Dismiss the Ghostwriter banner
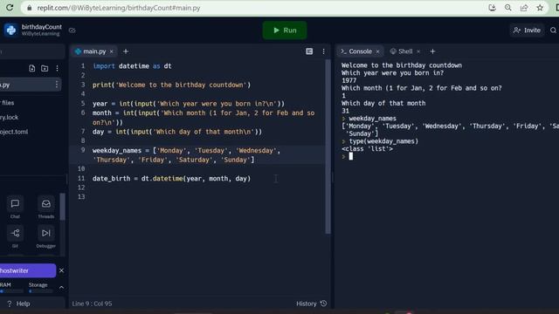Image resolution: width=559 pixels, height=314 pixels. click(x=61, y=270)
